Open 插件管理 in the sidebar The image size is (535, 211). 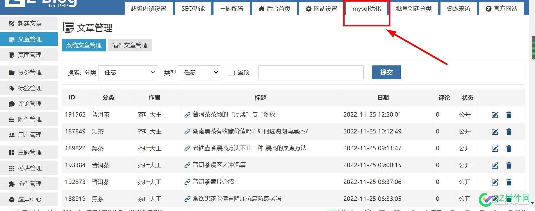[29, 184]
